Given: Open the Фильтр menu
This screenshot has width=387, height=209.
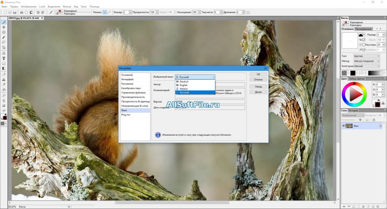Looking at the screenshot, I should coord(67,7).
